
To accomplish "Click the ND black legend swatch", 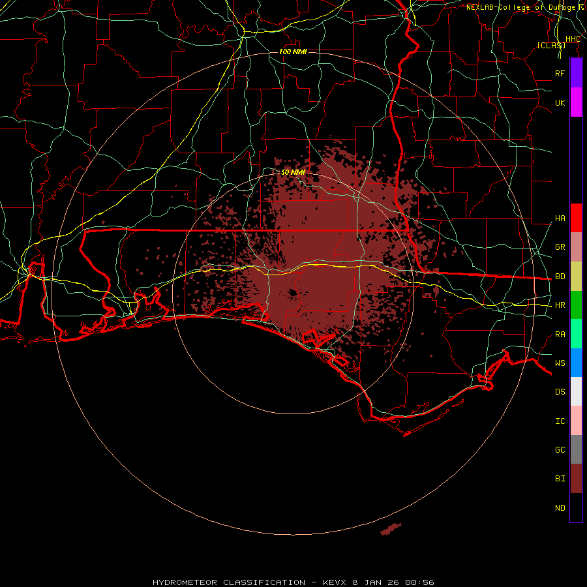I will (x=576, y=507).
